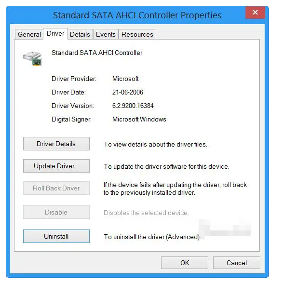Image resolution: width=283 pixels, height=283 pixels.
Task: Go to the Events tab
Action: pyautogui.click(x=106, y=34)
